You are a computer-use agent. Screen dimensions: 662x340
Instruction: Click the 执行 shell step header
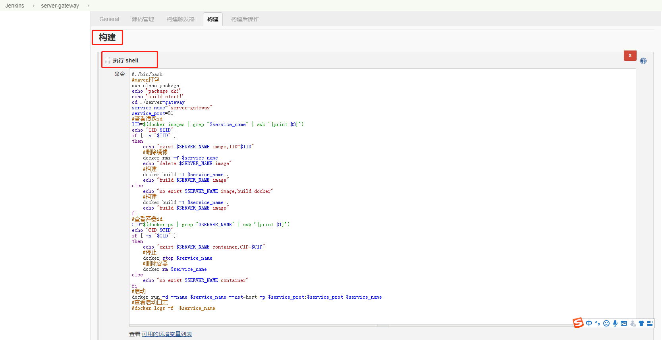point(125,60)
